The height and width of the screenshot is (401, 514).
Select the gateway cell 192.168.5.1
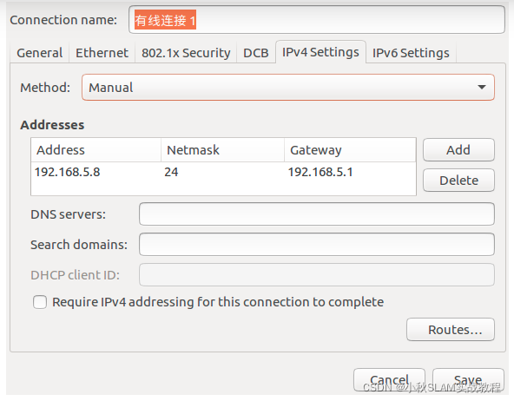(x=320, y=172)
